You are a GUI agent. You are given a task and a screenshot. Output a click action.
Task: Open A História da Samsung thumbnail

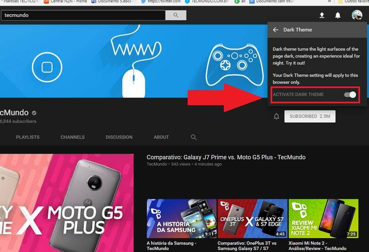[x=181, y=218]
